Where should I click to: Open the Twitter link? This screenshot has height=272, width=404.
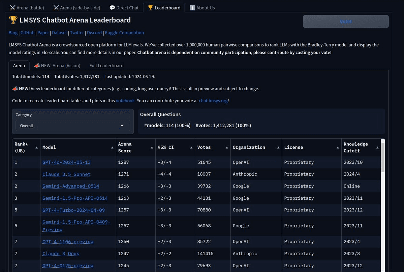[77, 33]
